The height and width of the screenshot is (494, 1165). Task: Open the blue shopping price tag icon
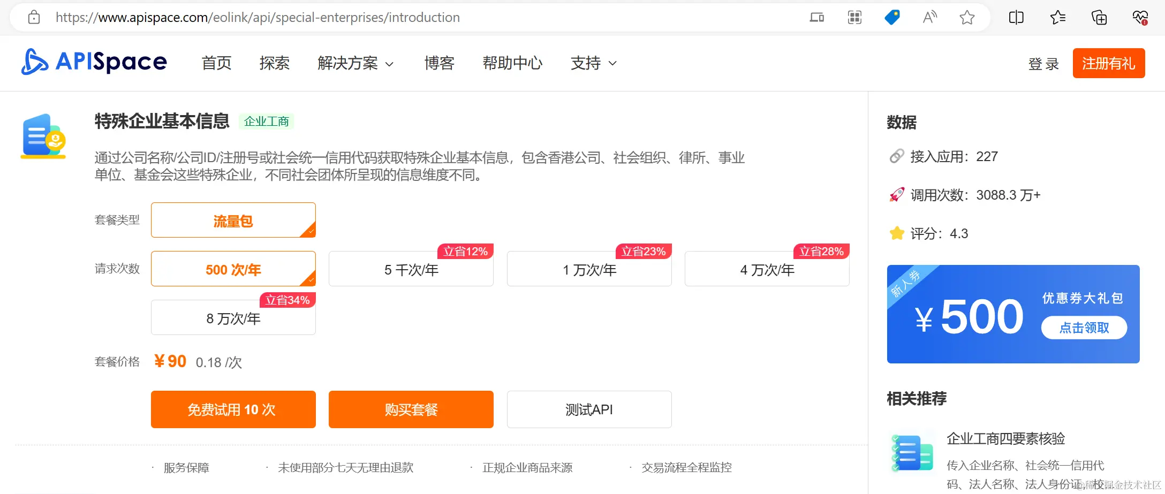tap(892, 18)
